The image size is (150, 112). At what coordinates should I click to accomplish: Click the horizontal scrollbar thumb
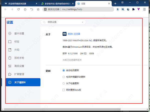(x=62, y=109)
